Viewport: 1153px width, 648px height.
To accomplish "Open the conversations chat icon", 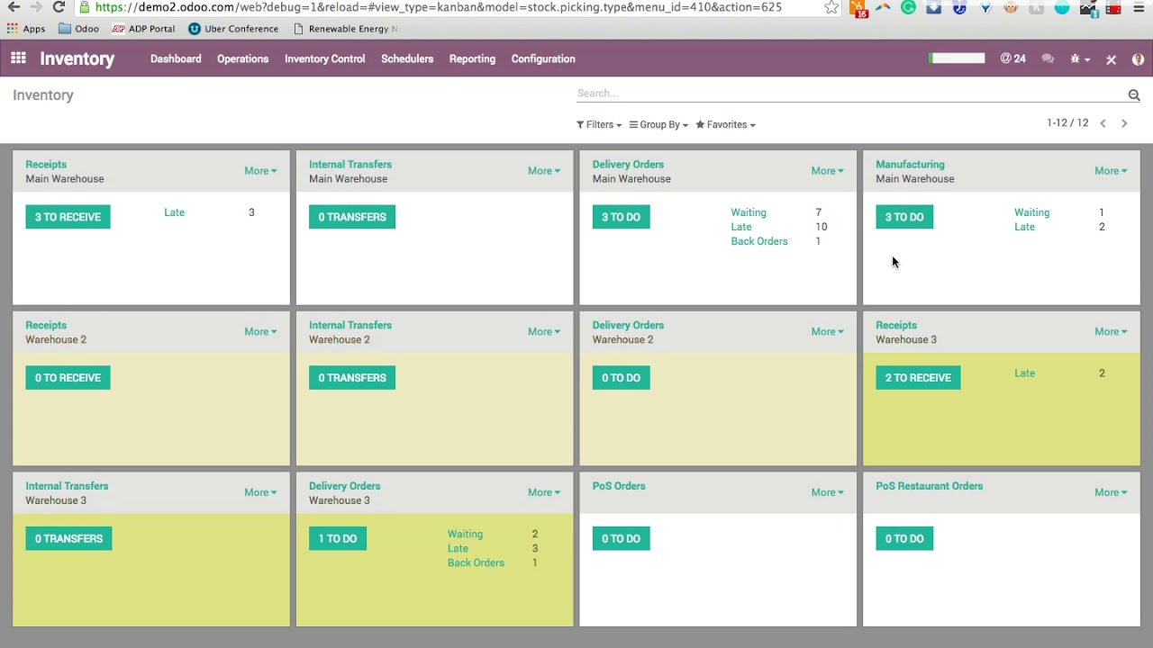I will [1048, 58].
